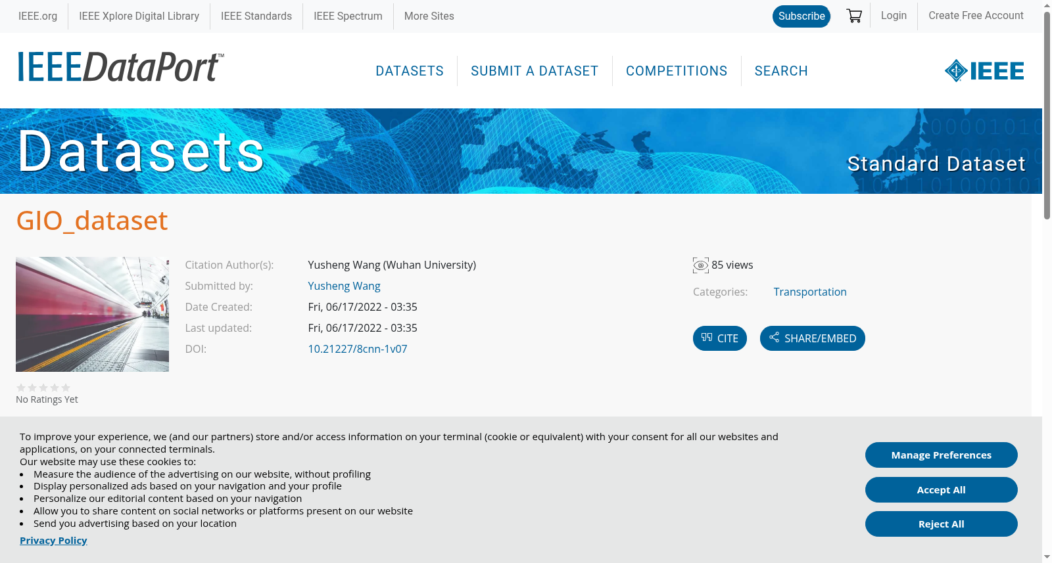Image resolution: width=1052 pixels, height=563 pixels.
Task: Go to SUBMIT A DATASET
Action: pyautogui.click(x=535, y=71)
